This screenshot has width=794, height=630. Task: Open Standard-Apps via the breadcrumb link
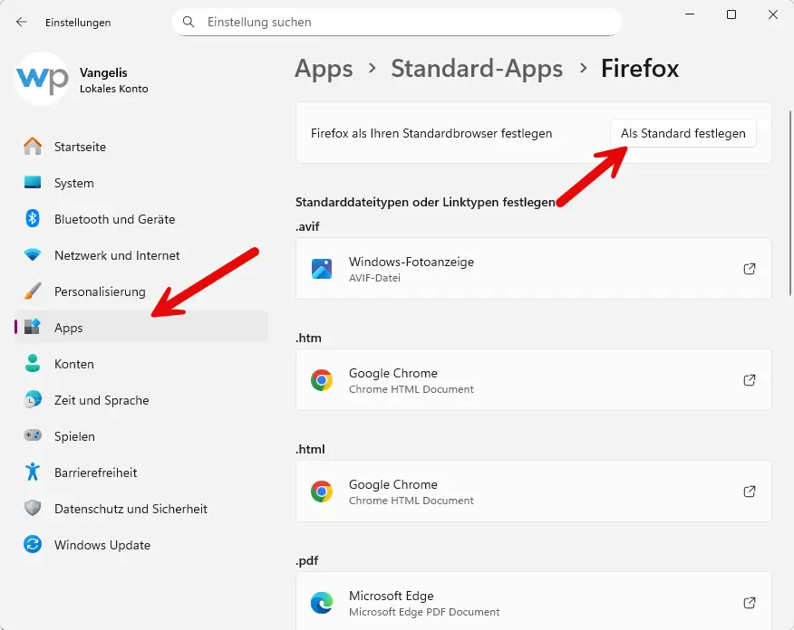click(x=477, y=69)
